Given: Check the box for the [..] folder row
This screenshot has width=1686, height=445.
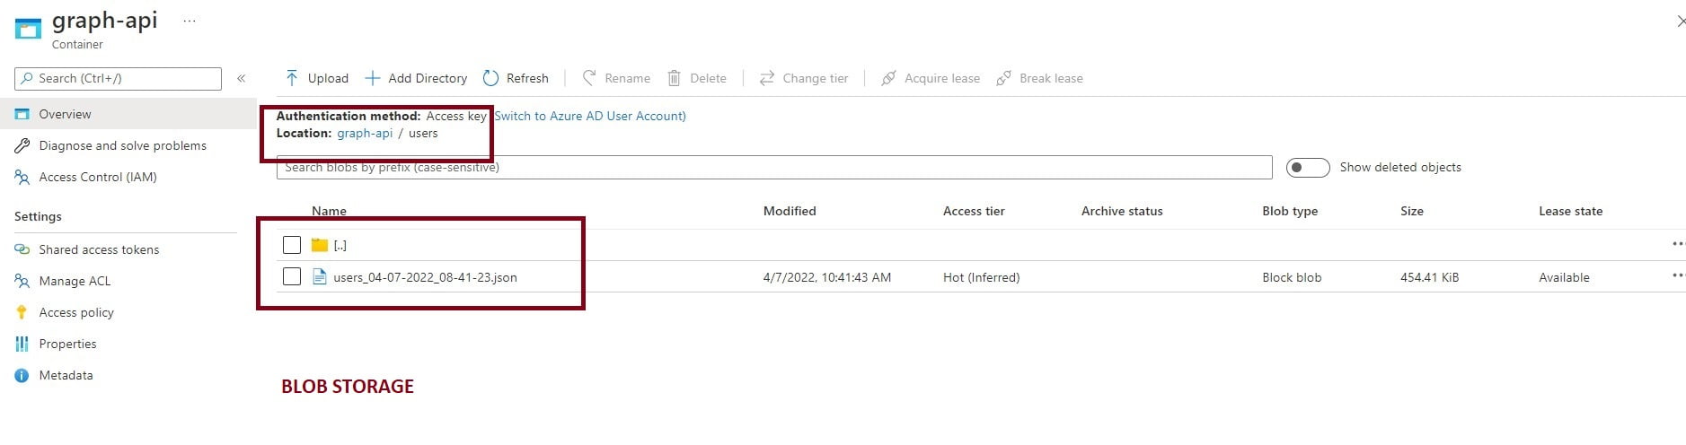Looking at the screenshot, I should (292, 245).
